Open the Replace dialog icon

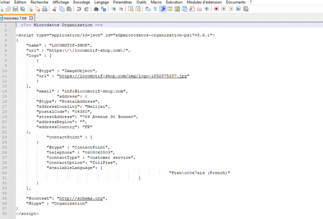click(103, 9)
